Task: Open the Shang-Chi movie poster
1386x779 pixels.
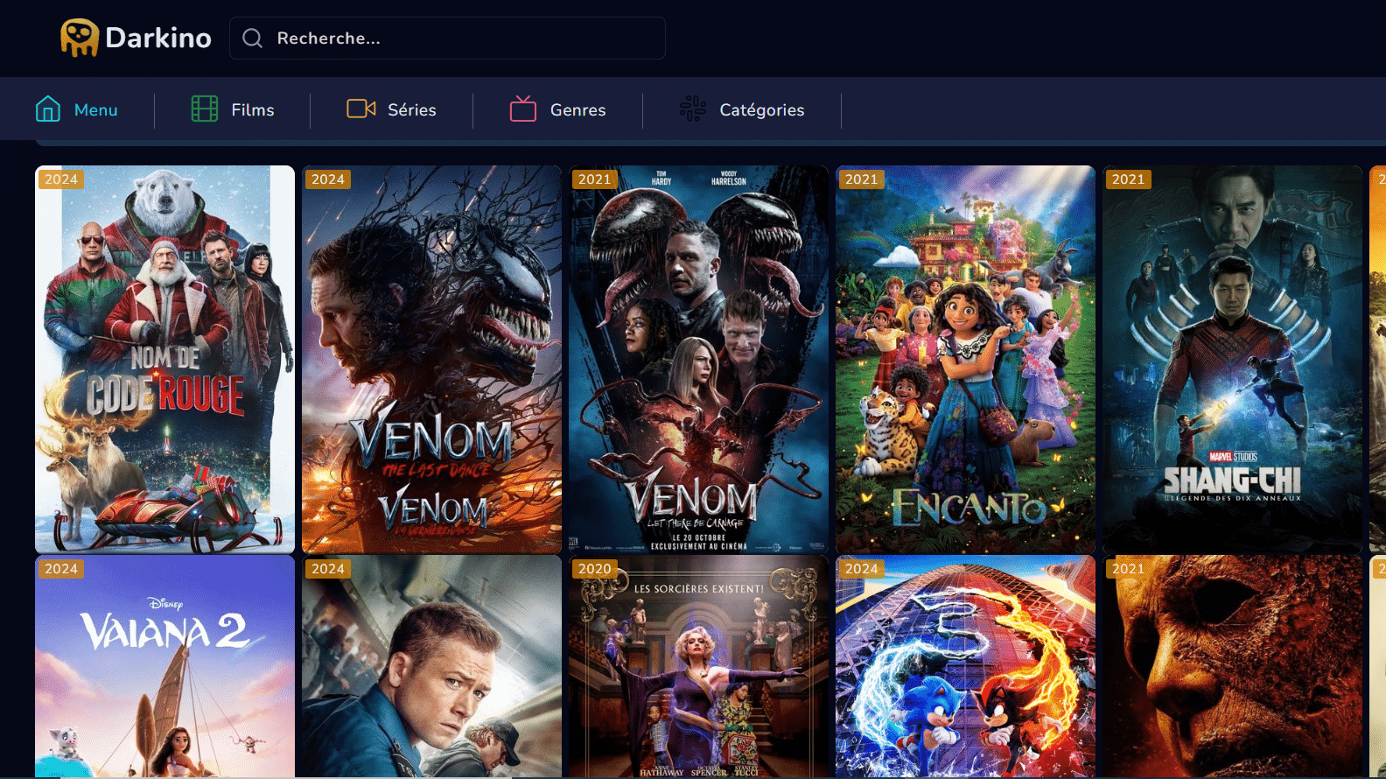Action: pyautogui.click(x=1232, y=359)
